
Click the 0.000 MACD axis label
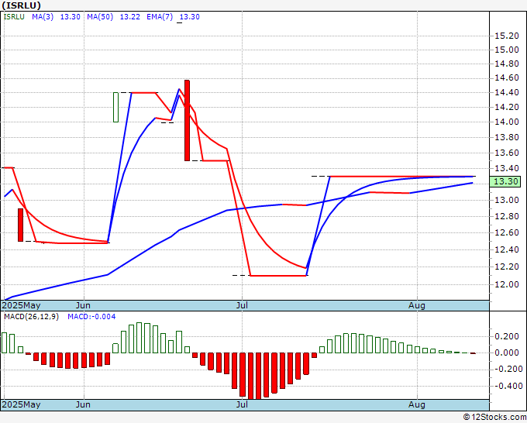point(507,352)
